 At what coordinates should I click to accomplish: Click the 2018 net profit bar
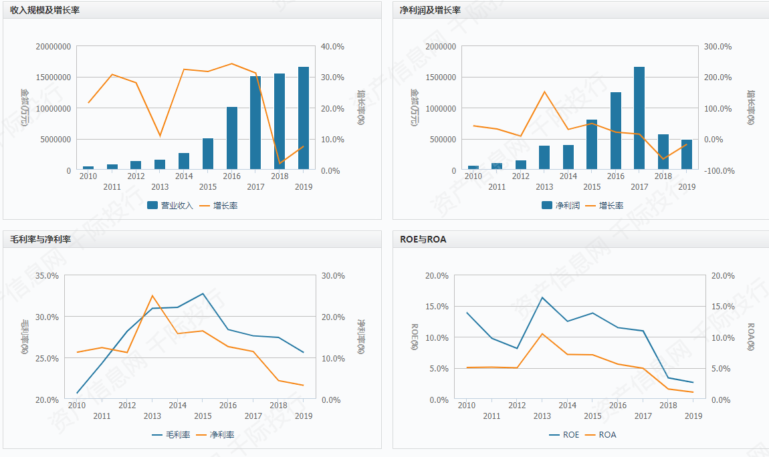pyautogui.click(x=663, y=152)
